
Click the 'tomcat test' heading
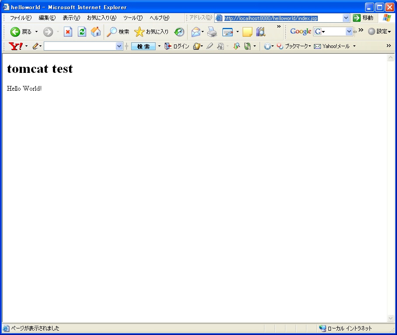point(40,69)
